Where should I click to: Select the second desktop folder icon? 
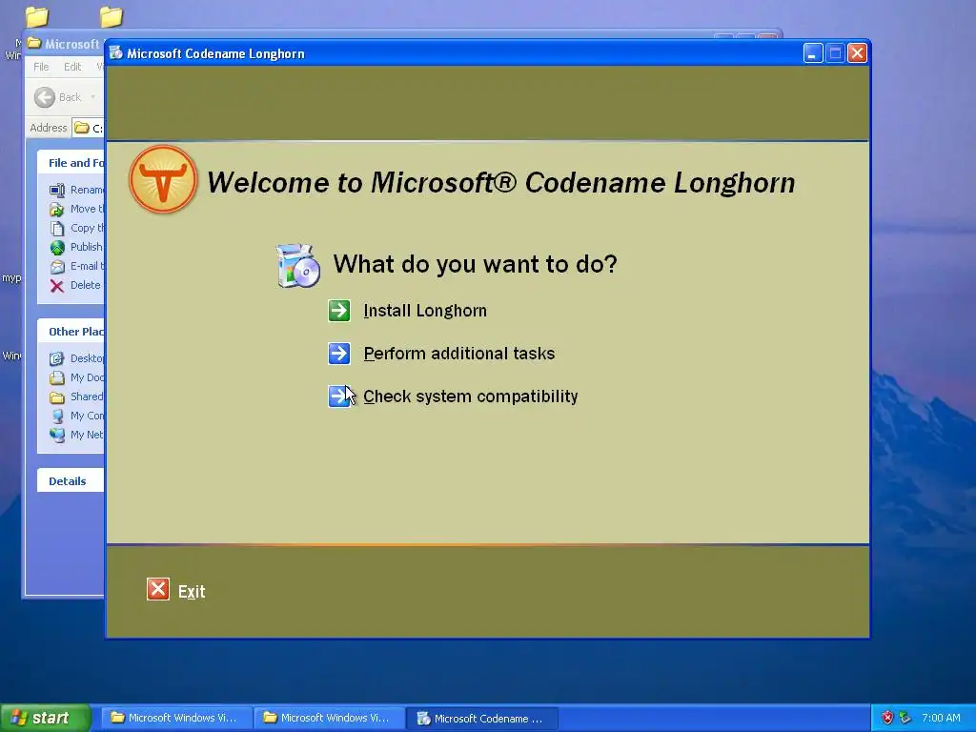pyautogui.click(x=112, y=16)
